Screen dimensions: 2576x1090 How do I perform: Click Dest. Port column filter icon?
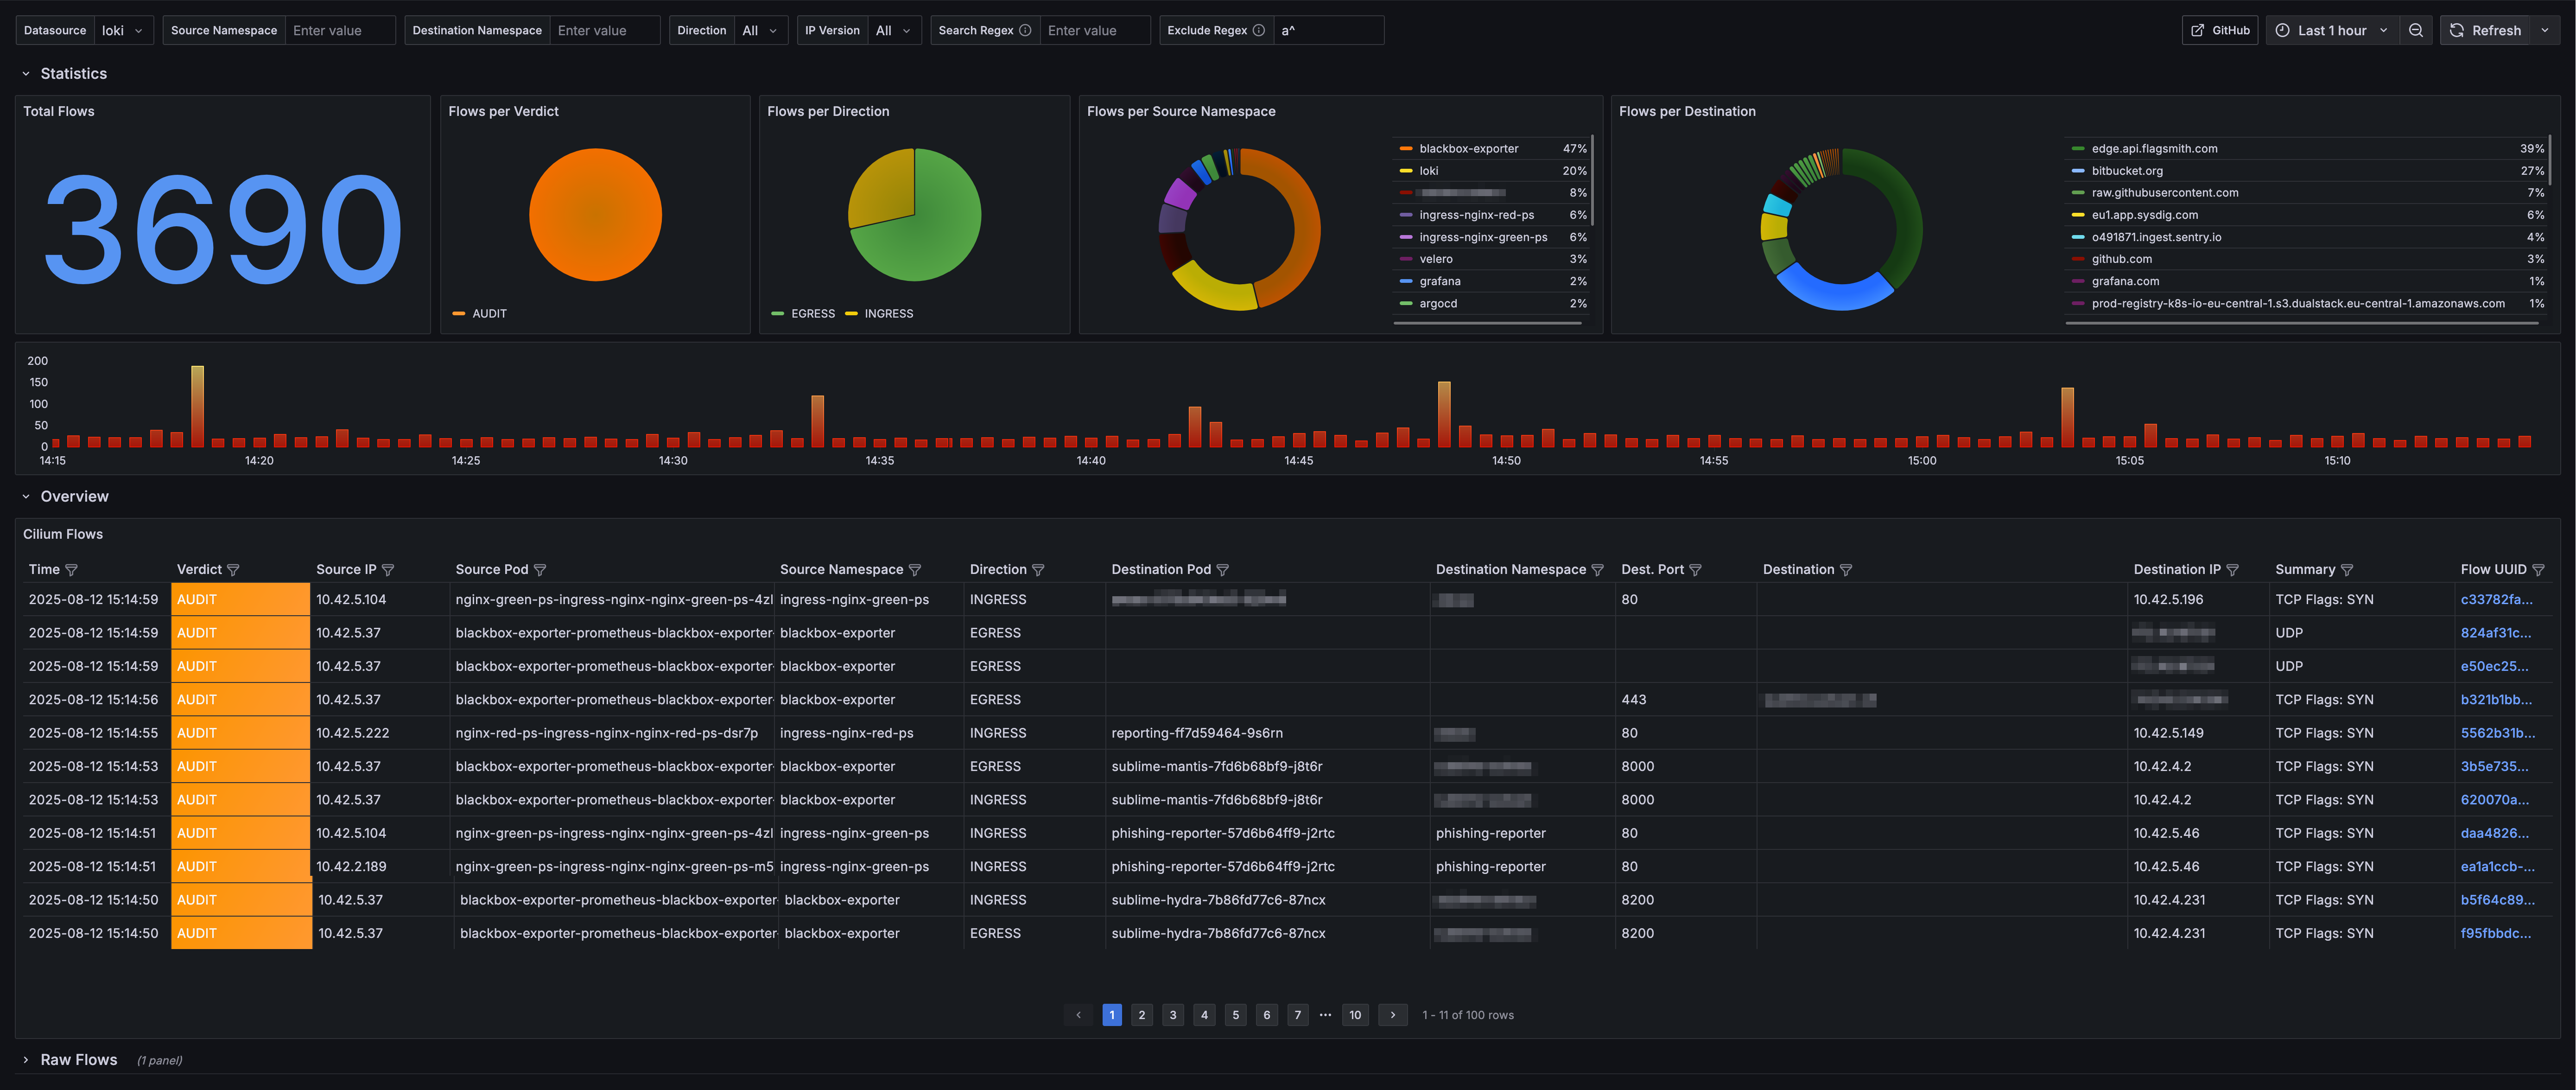1695,570
